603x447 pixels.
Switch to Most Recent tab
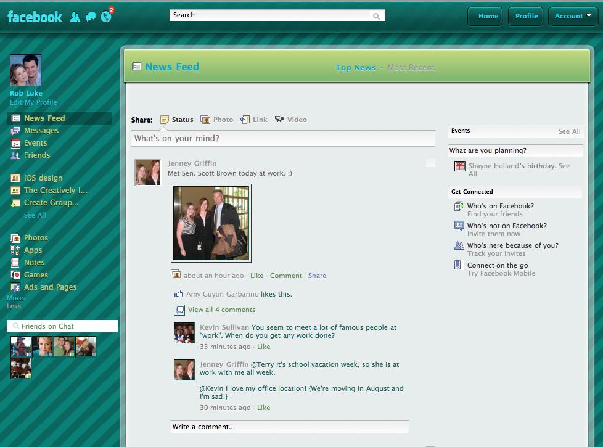tap(411, 67)
